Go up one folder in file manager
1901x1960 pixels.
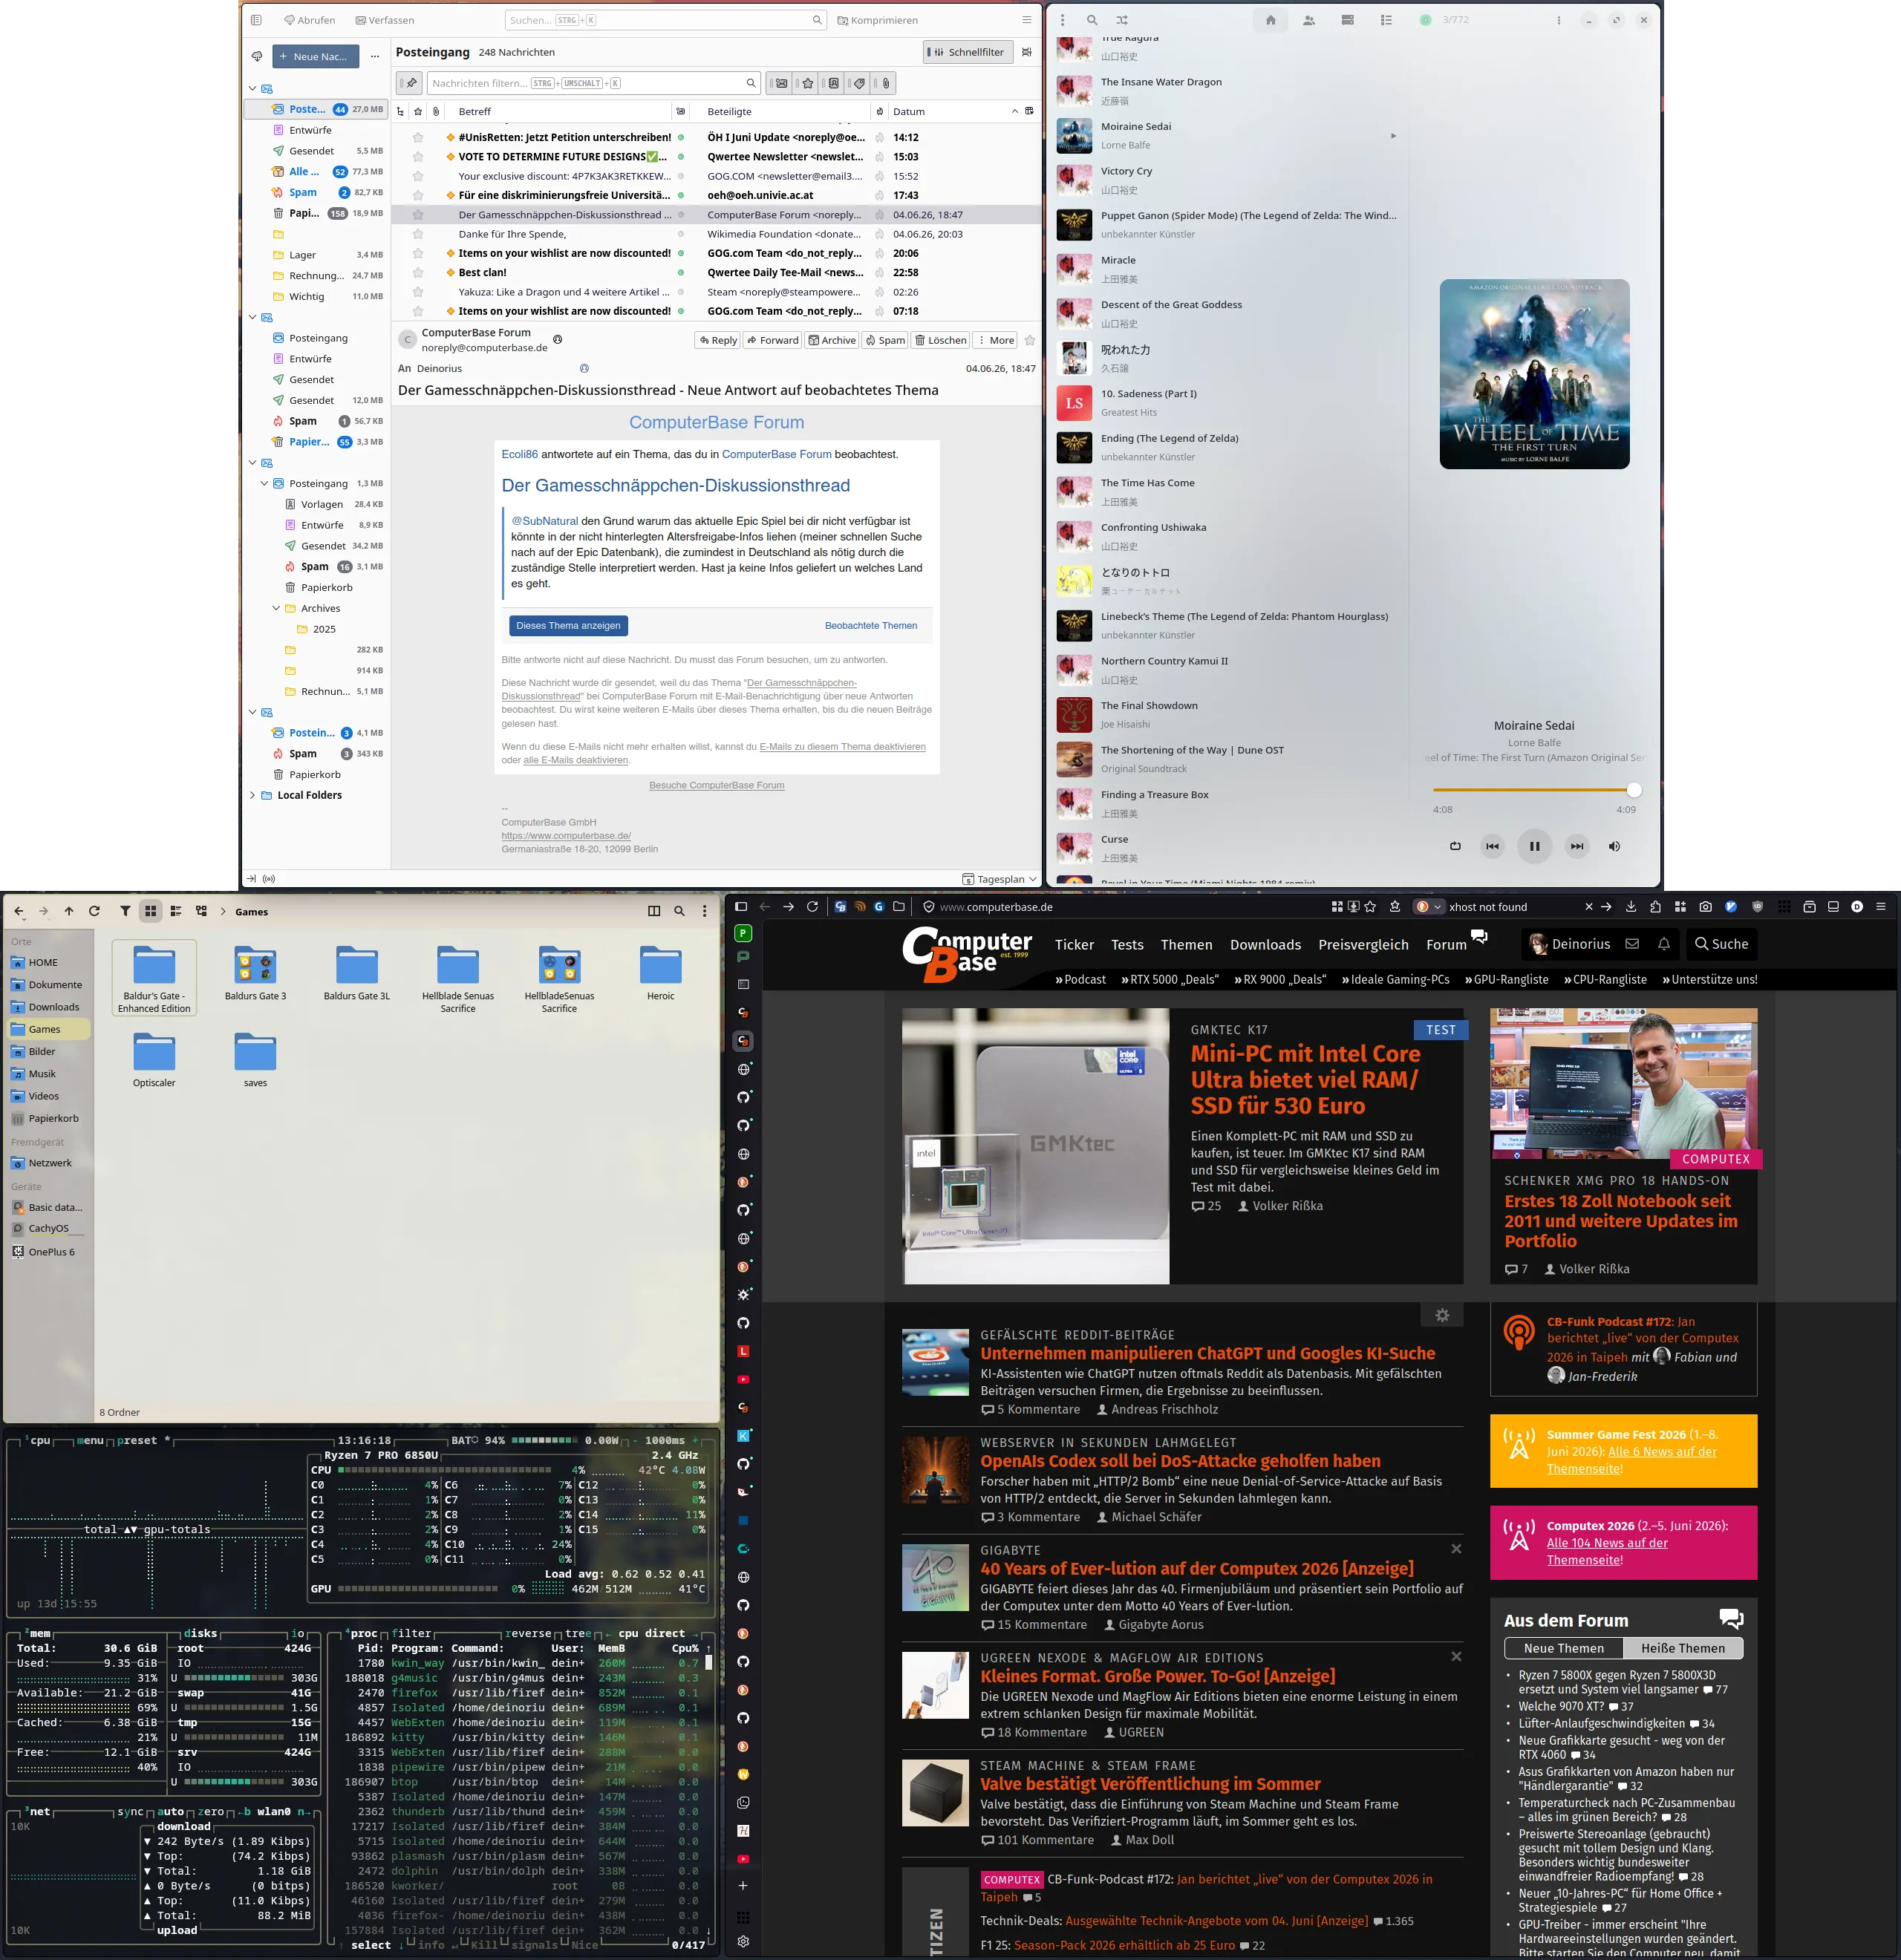(69, 911)
